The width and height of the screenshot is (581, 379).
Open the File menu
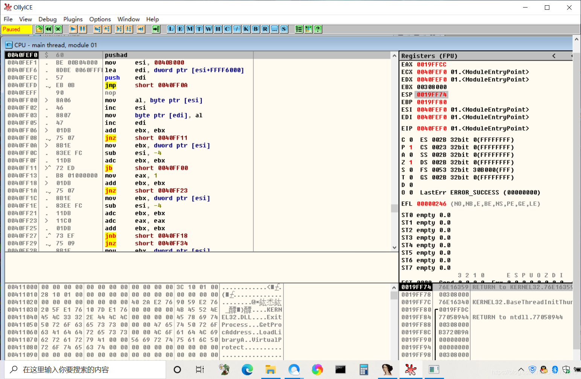tap(8, 19)
